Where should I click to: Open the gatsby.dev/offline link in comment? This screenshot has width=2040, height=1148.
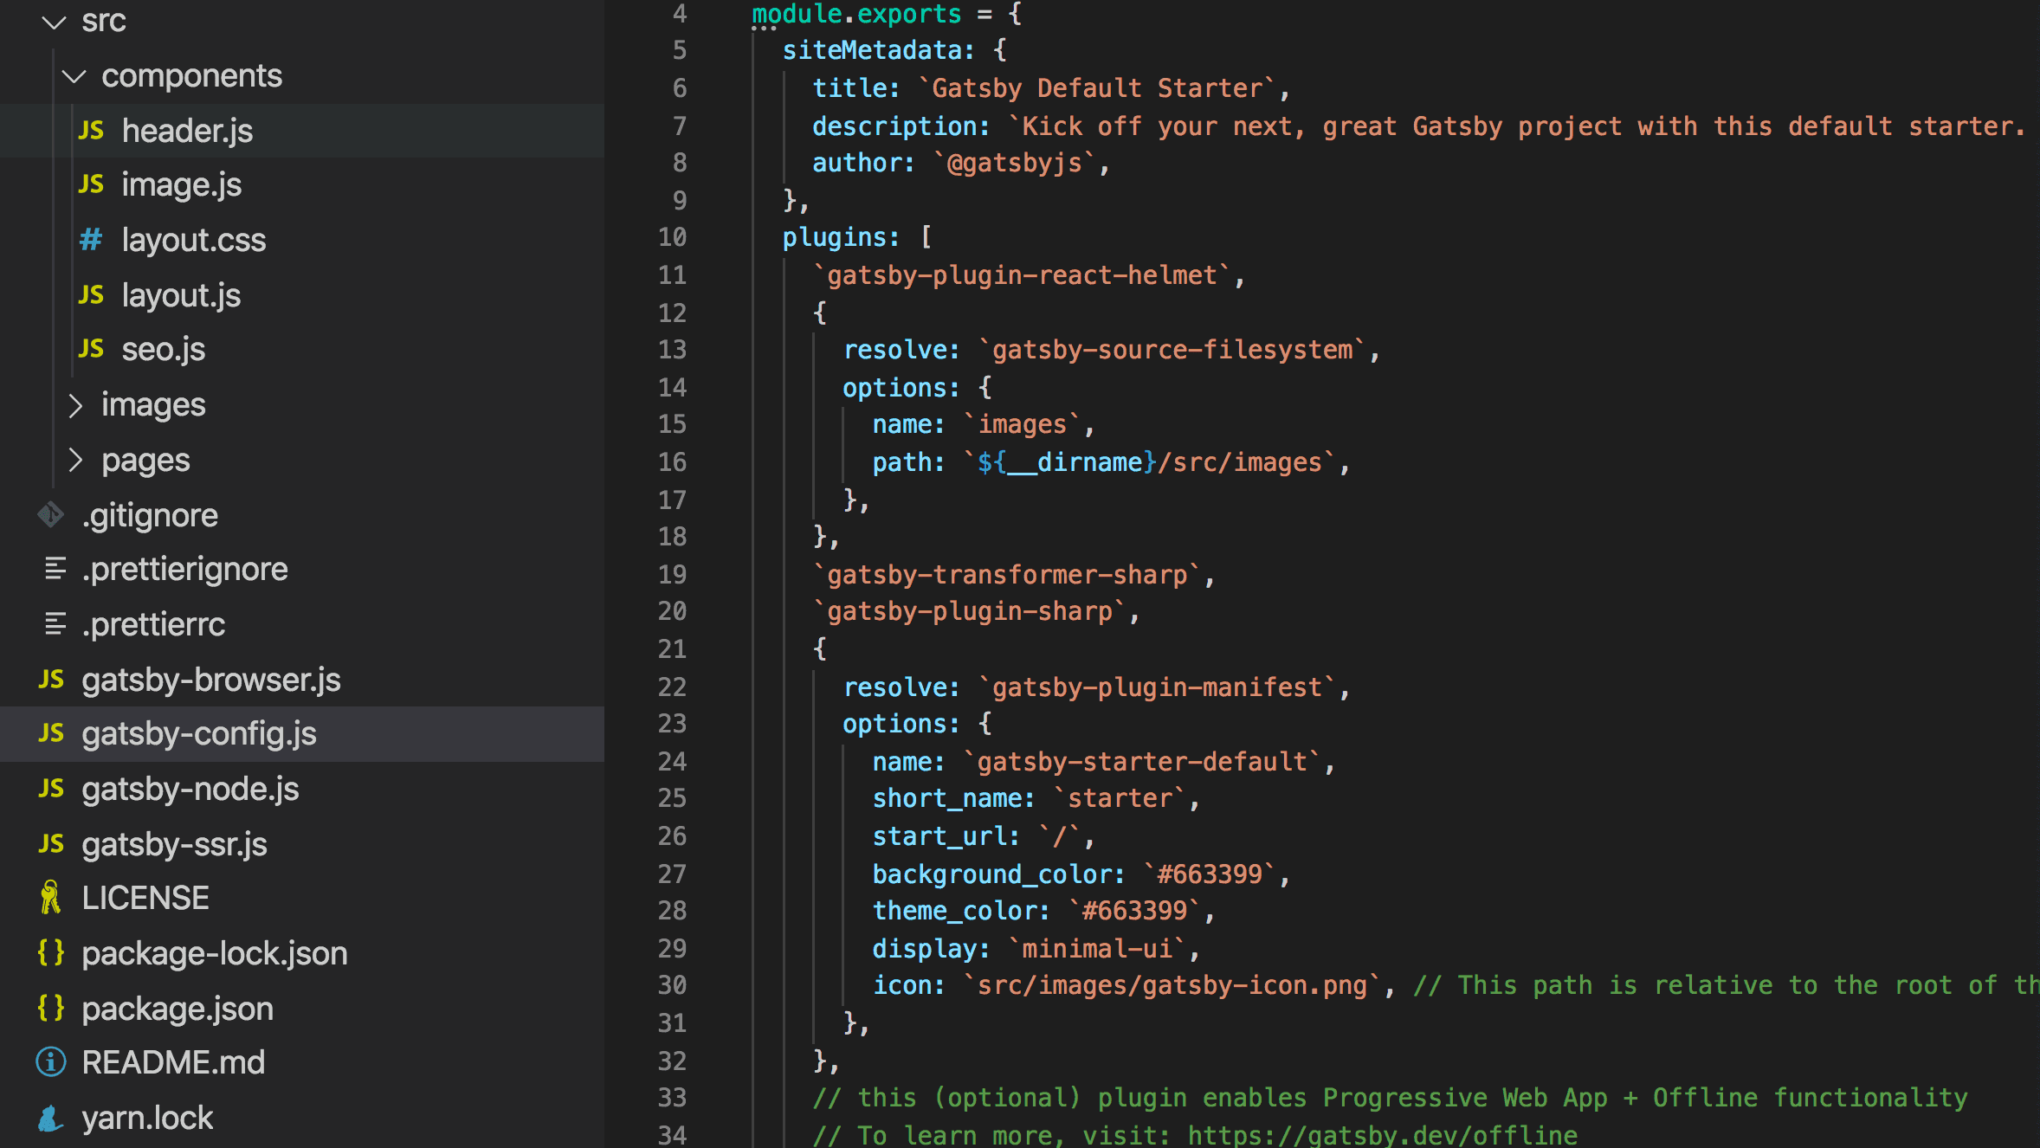coord(1382,1134)
